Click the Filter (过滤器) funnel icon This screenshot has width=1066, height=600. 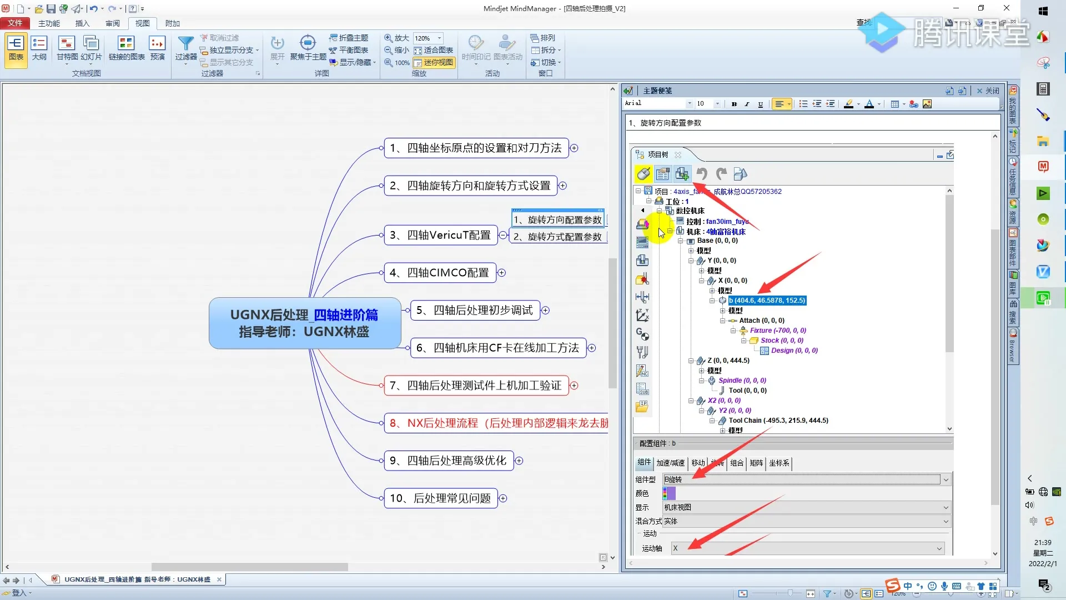[x=185, y=43]
